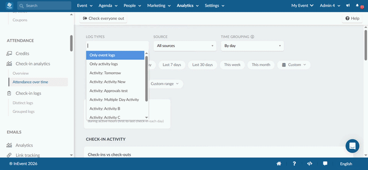The height and width of the screenshot is (170, 368).
Task: Click English language selector in footer
Action: click(x=346, y=164)
